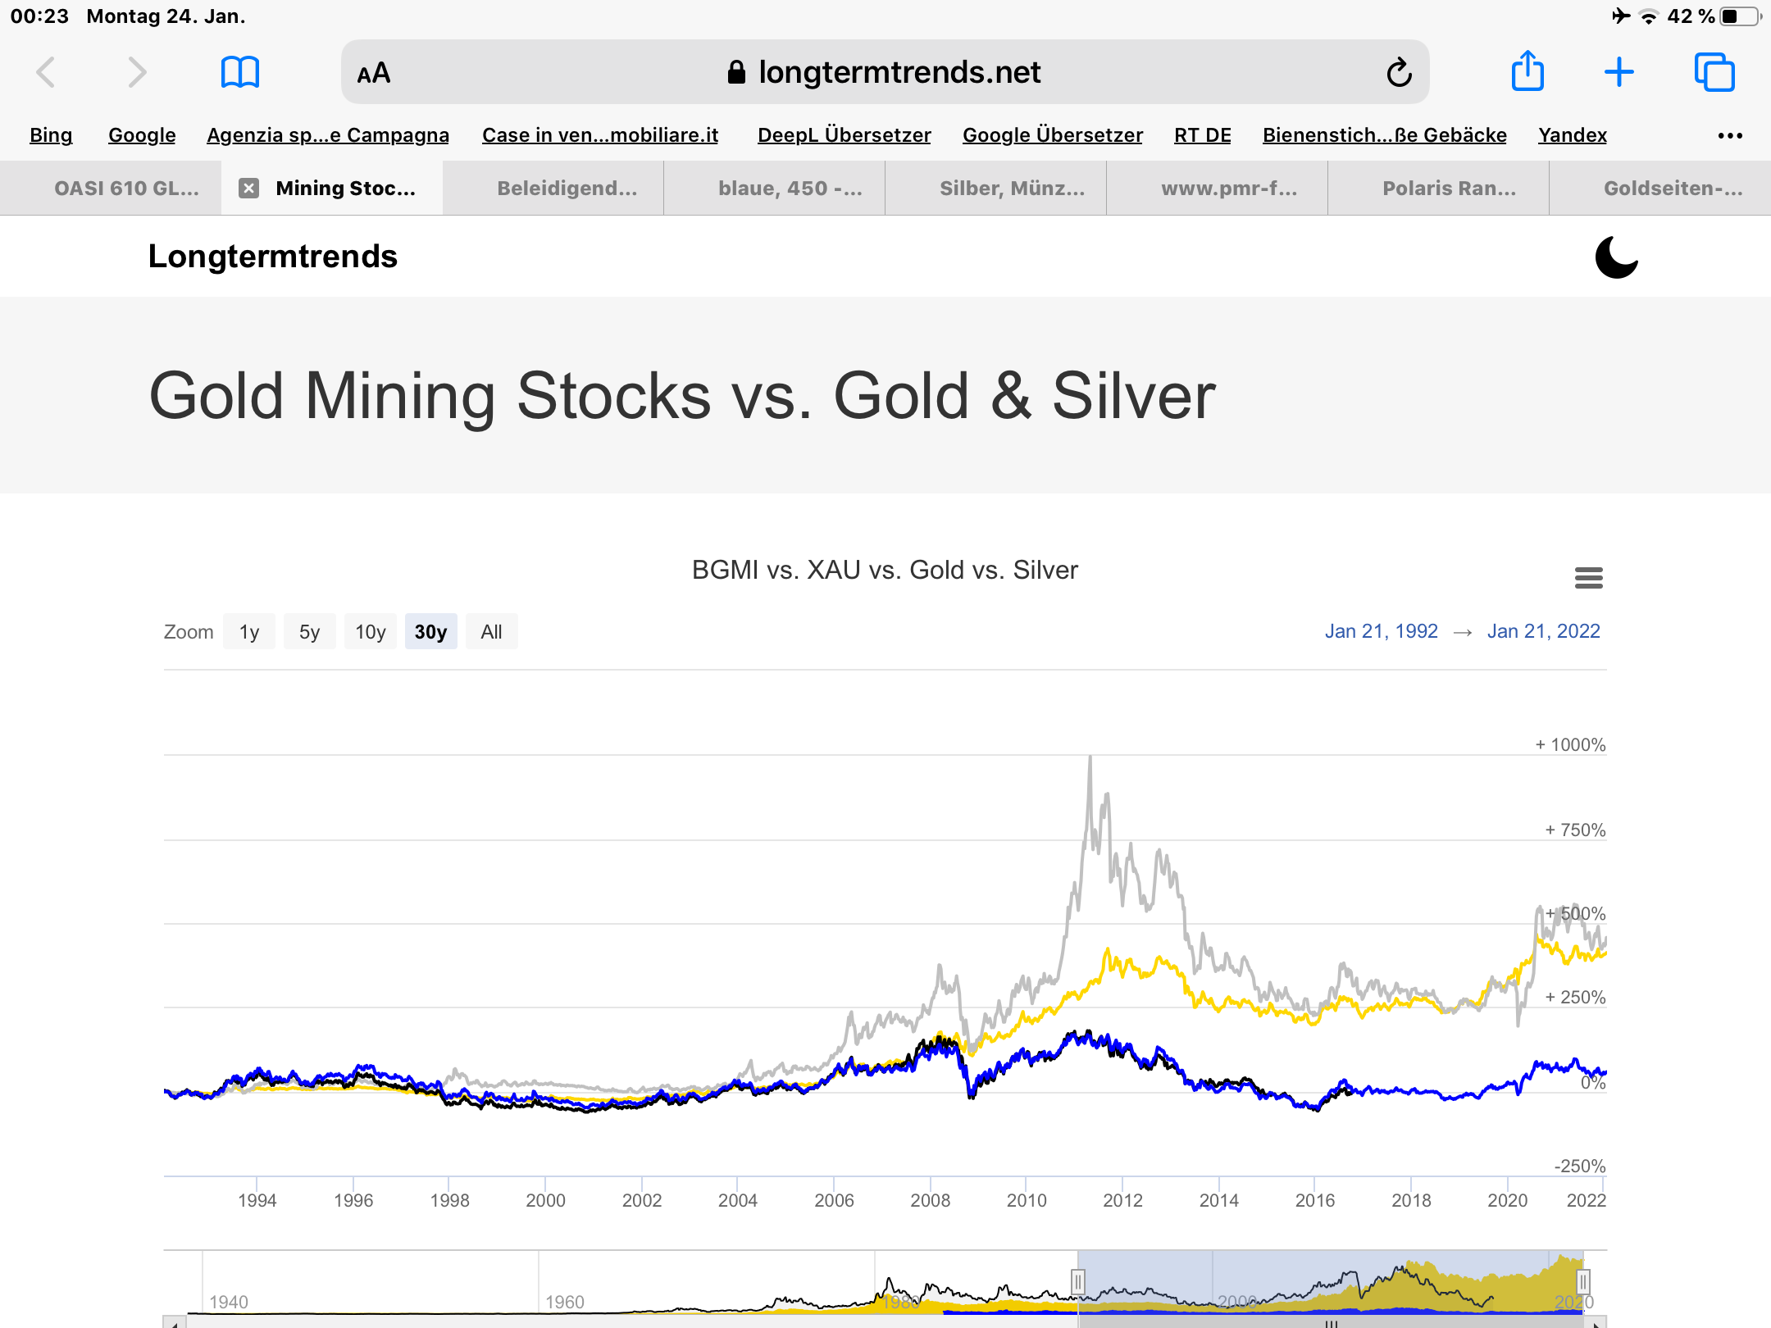Open the AA reader view menu
This screenshot has width=1771, height=1328.
tap(374, 73)
